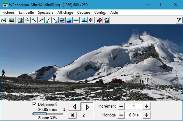The image size is (183, 121).
Task: Click the Horloge label
Action: click(109, 115)
